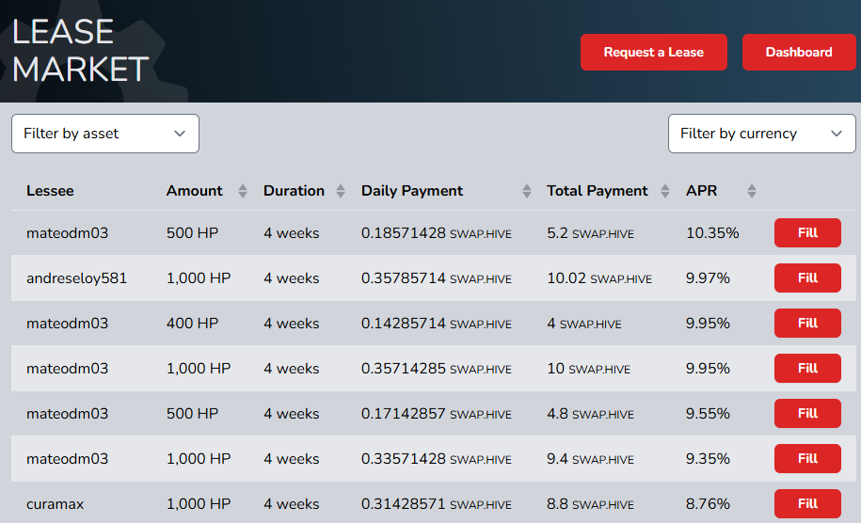Screen dimensions: 861x523
Task: Click the 9.35% APR value
Action: pos(708,459)
